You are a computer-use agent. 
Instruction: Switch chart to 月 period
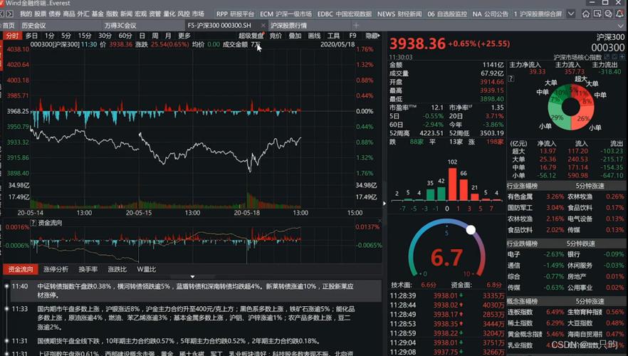(168, 36)
